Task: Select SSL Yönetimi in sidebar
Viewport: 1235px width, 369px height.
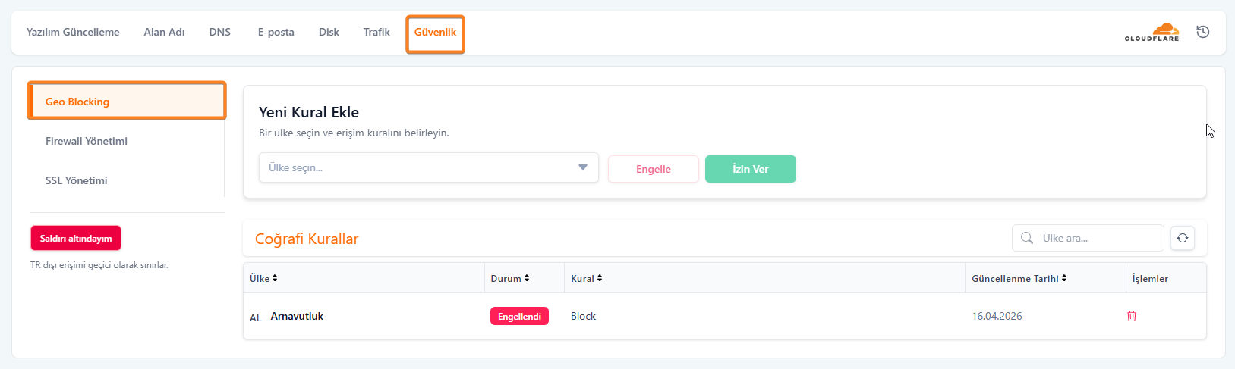Action: 77,180
